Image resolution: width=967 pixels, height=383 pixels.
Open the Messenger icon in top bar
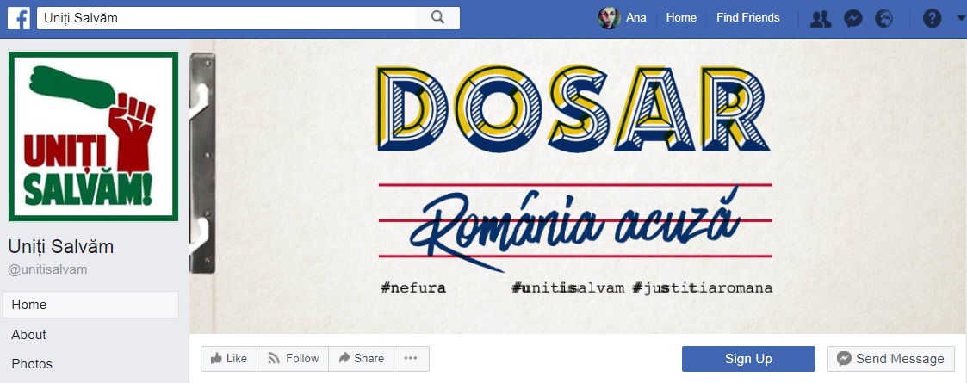pos(853,18)
